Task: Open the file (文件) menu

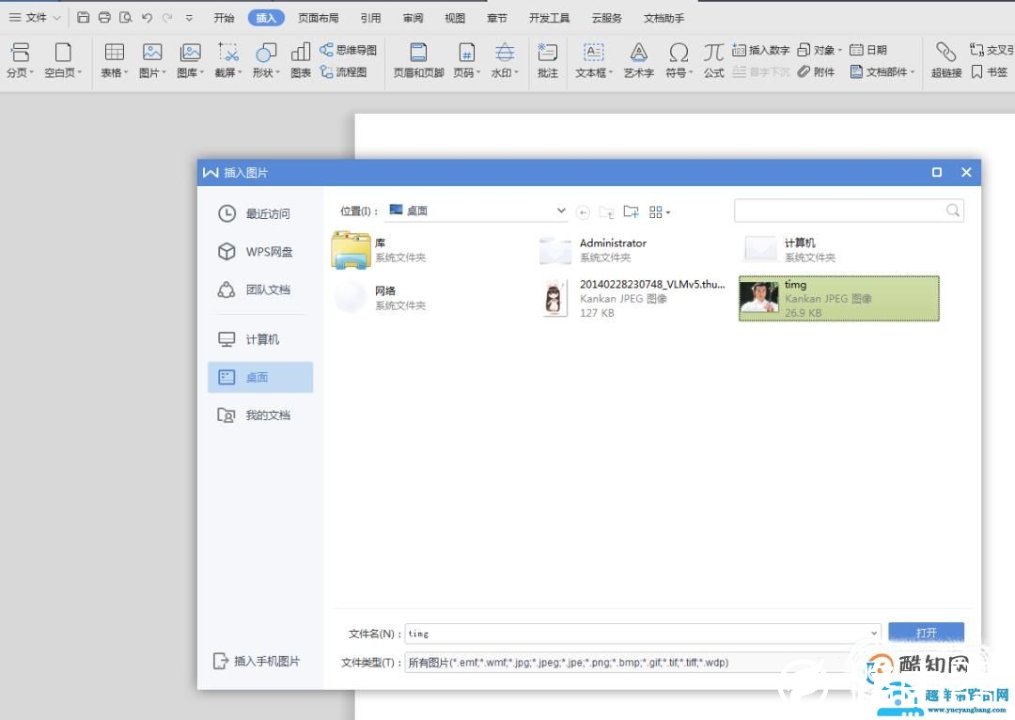Action: click(35, 18)
